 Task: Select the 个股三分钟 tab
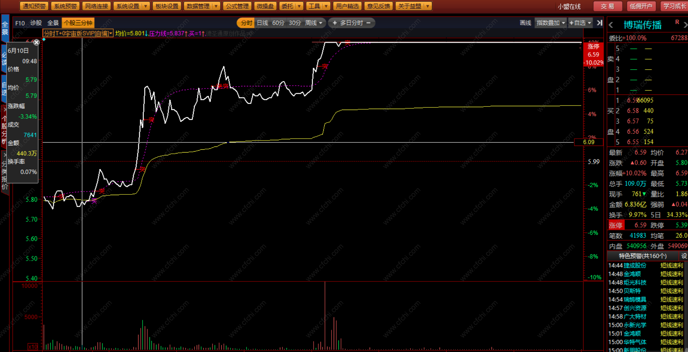pos(78,23)
